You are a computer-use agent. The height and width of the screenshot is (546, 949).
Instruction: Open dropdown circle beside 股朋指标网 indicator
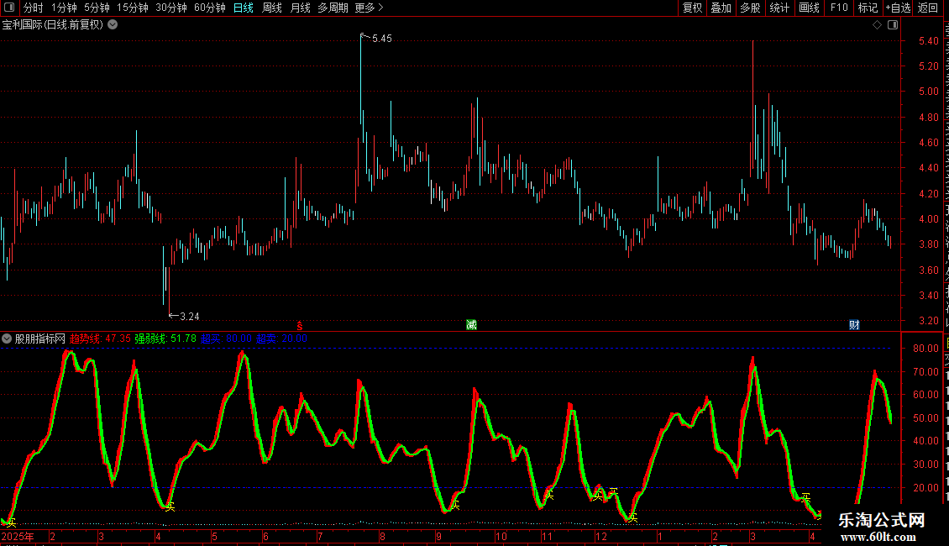pyautogui.click(x=7, y=339)
